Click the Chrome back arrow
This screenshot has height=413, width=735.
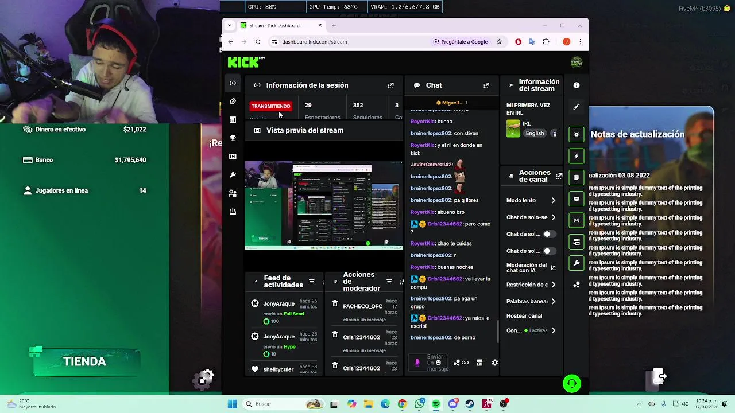[x=230, y=42]
